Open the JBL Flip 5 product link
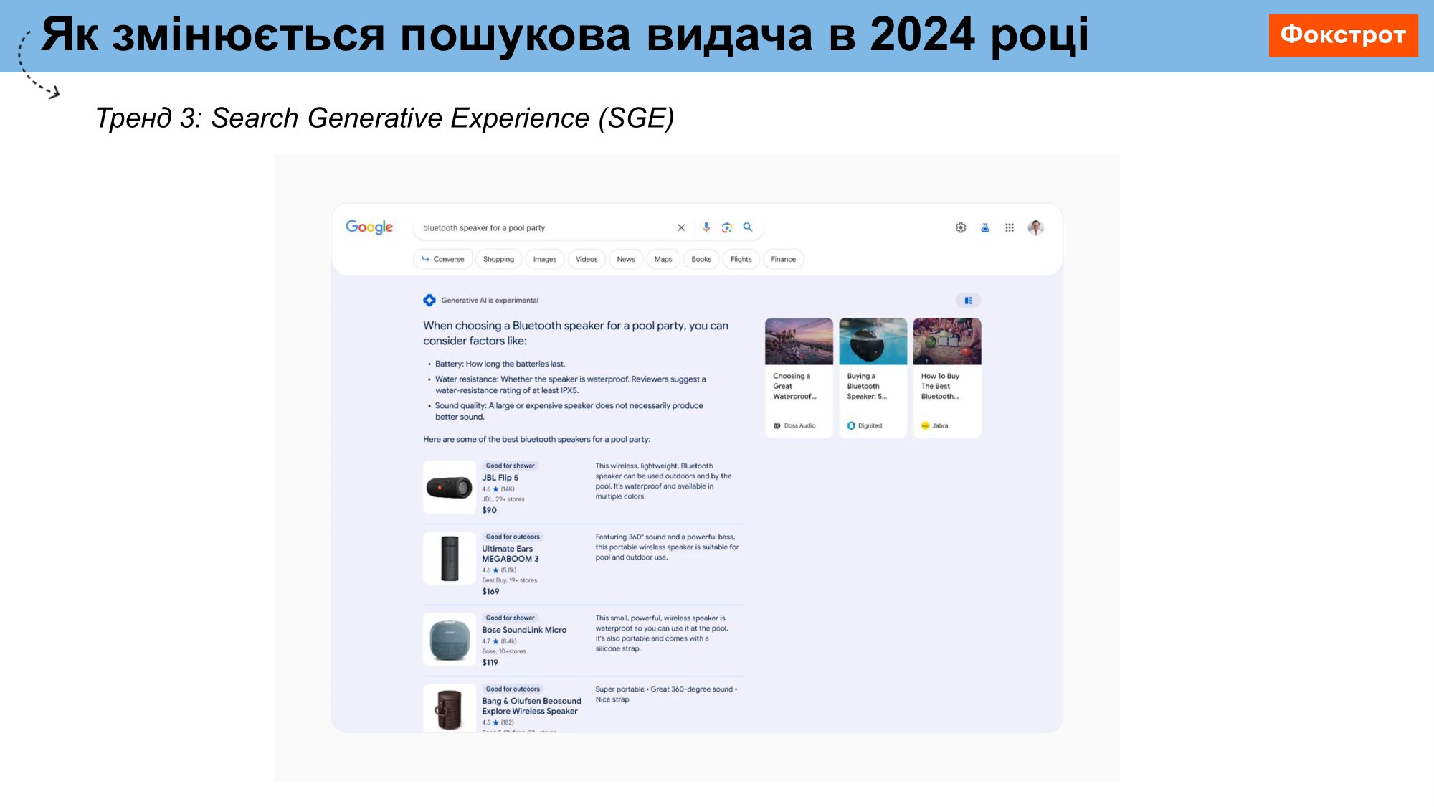Screen dimensions: 1434x807 [500, 478]
